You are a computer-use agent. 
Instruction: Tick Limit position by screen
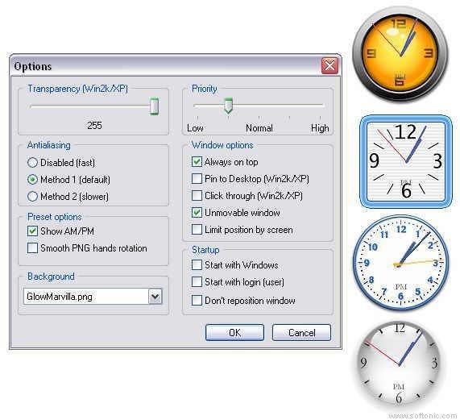[x=197, y=229]
